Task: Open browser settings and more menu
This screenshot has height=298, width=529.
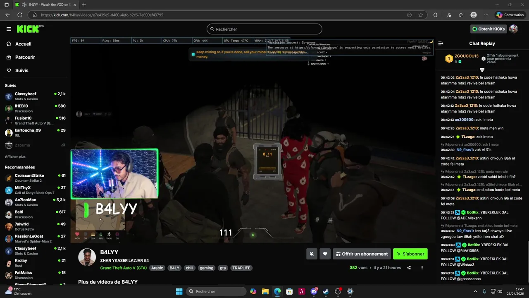Action: point(486,15)
